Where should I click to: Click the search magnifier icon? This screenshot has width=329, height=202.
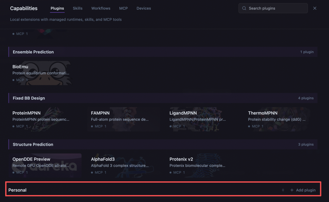(x=244, y=9)
